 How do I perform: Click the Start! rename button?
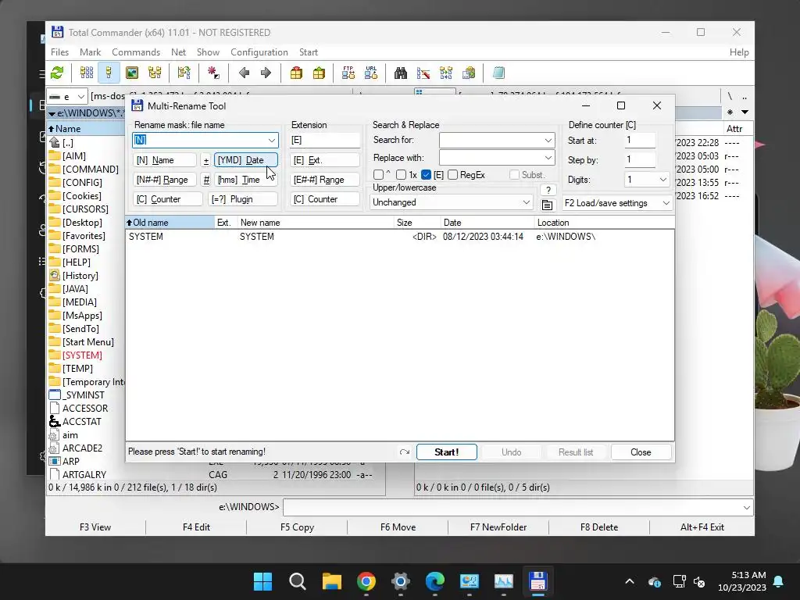(446, 452)
